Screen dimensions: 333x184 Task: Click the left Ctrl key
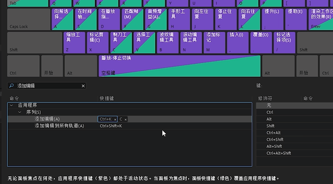(23, 66)
